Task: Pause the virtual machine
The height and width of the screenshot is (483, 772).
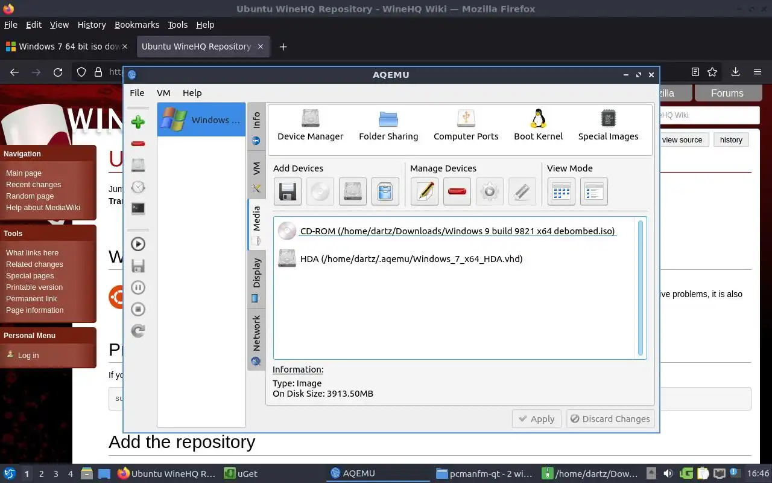Action: [138, 287]
